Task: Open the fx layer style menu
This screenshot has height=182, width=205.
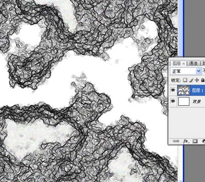Action: (186, 141)
